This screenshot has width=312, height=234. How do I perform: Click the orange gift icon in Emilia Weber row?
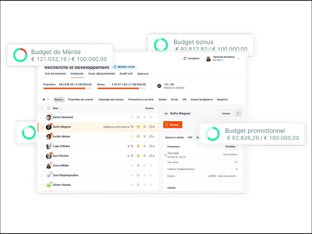click(138, 136)
